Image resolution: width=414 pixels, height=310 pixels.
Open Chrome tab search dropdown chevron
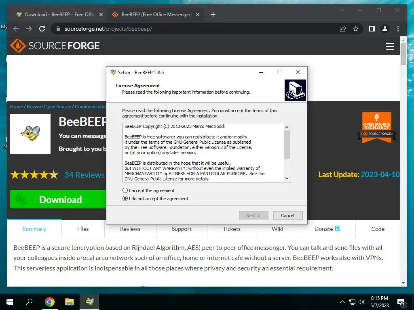click(x=341, y=10)
